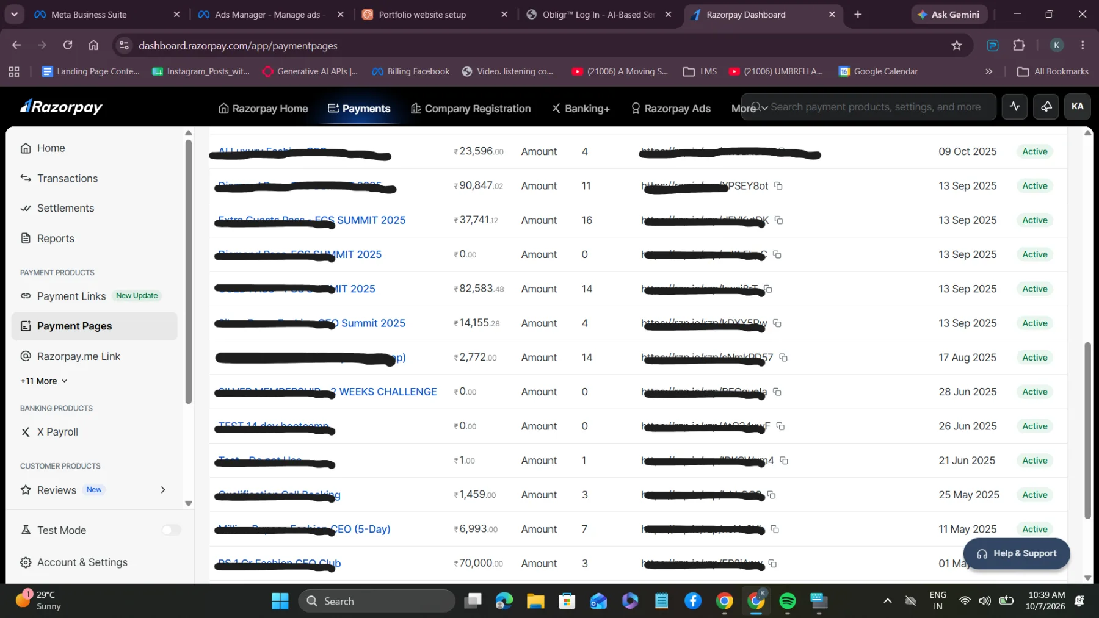The width and height of the screenshot is (1099, 618).
Task: Open the activity pulse icon
Action: pos(1015,107)
